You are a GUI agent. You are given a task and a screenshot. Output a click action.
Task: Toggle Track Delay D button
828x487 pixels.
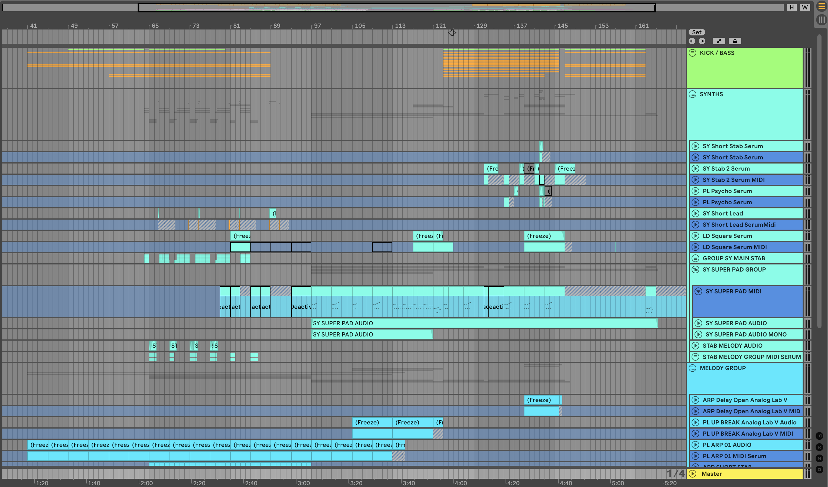(819, 469)
